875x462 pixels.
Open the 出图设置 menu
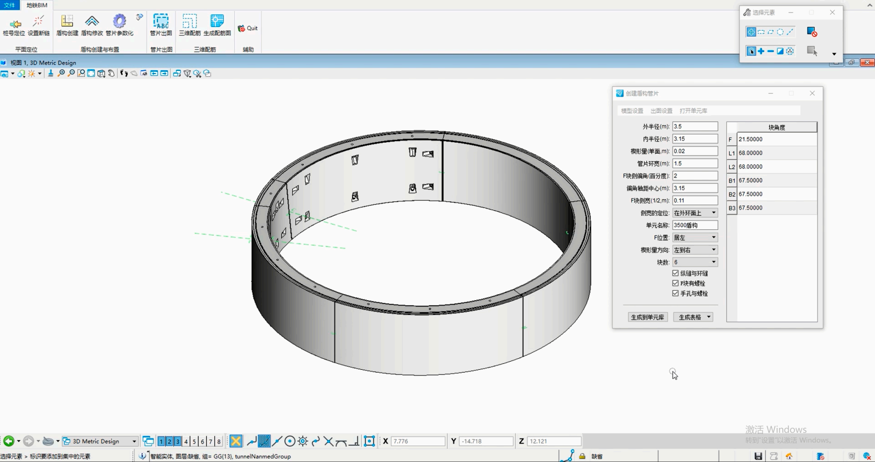[661, 111]
